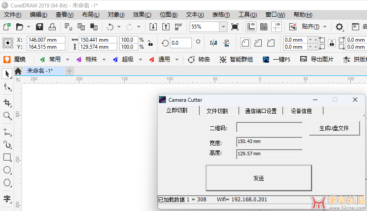Click the Paste icon in toolbar
367x211 pixels.
[94, 27]
